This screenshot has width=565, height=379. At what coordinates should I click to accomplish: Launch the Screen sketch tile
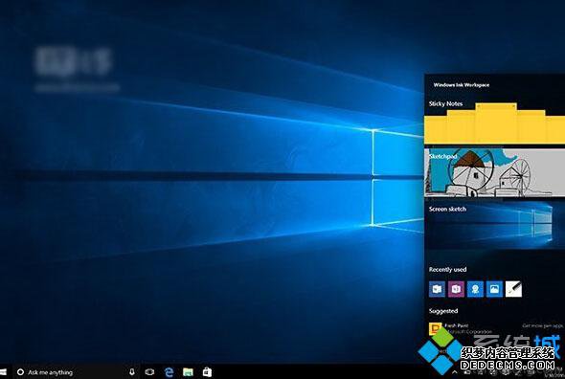click(494, 226)
